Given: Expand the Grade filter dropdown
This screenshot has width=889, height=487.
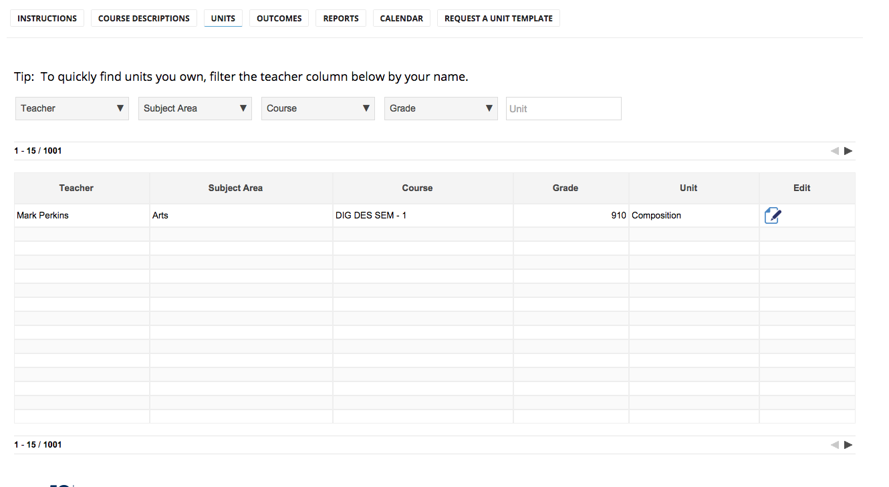Looking at the screenshot, I should click(441, 108).
